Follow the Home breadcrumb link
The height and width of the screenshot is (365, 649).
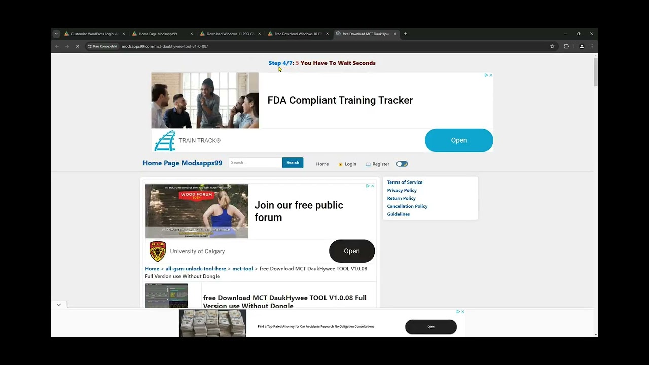(x=152, y=269)
